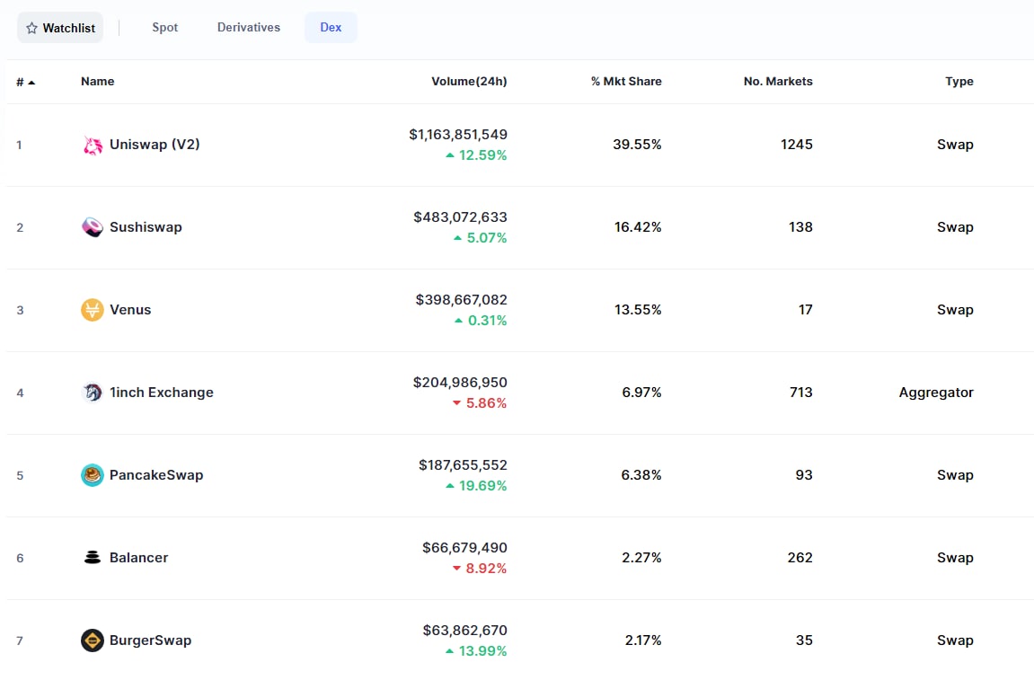This screenshot has height=680, width=1034.
Task: Click the 1inch Exchange logo icon
Action: tap(93, 393)
